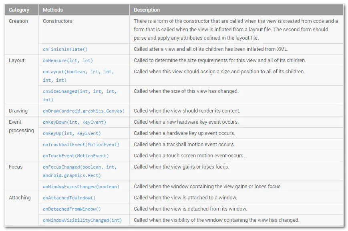Viewport: 348px width, 231px height.
Task: Open the onTrackballEvent(MotionEvent) link
Action: [x=81, y=145]
